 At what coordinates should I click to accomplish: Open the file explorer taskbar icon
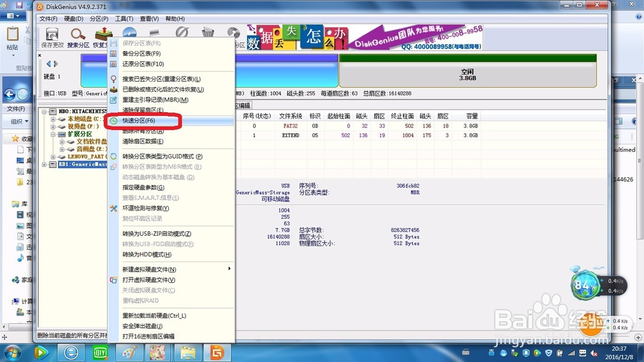click(187, 352)
